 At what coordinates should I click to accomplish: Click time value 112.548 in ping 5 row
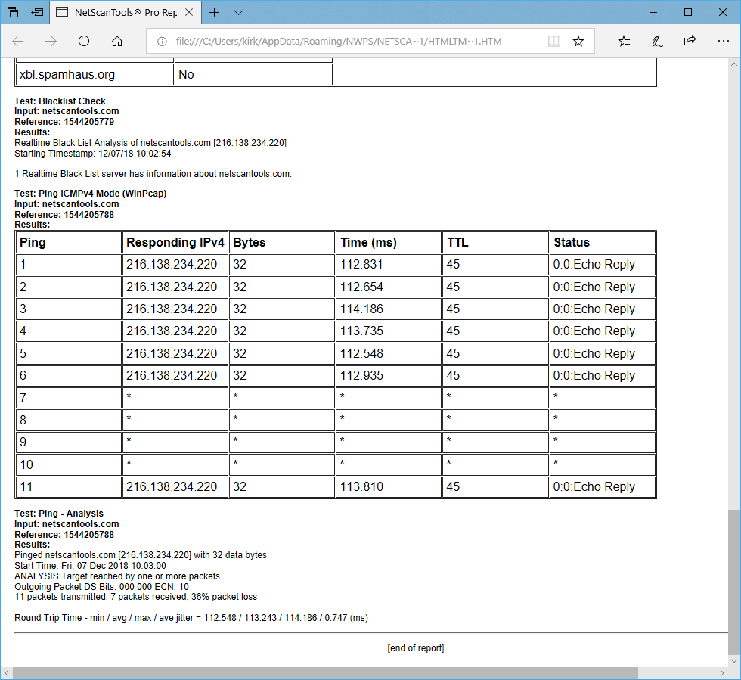pos(361,354)
